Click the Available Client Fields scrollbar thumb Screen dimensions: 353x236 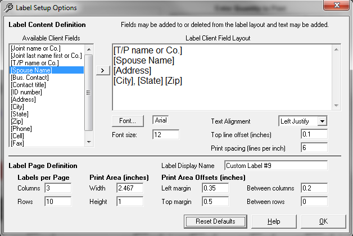[89, 93]
